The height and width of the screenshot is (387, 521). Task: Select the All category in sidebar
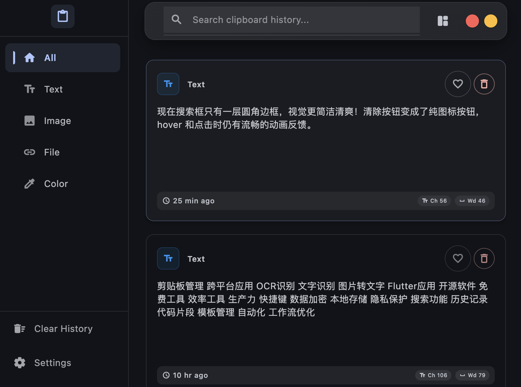(x=63, y=58)
